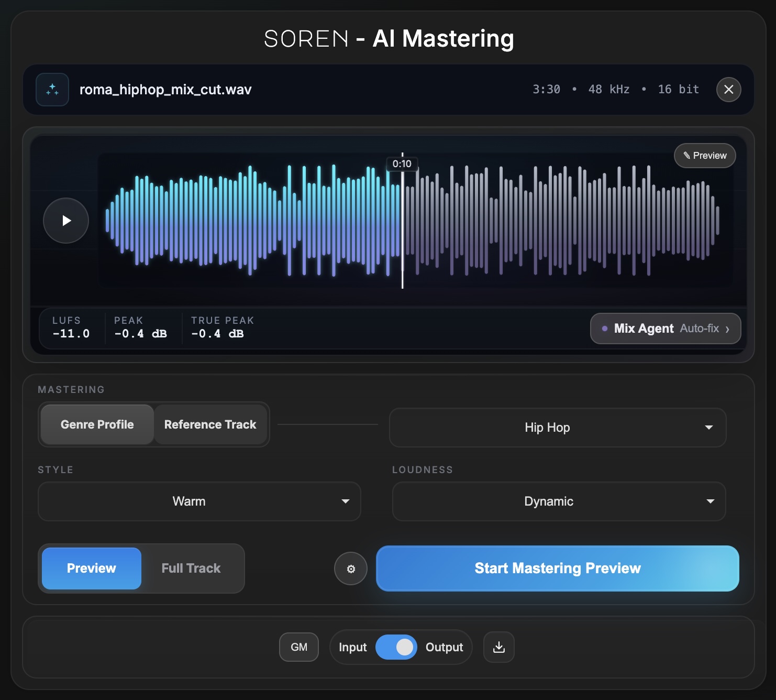Download the mastered file
The height and width of the screenshot is (700, 776).
pos(499,647)
